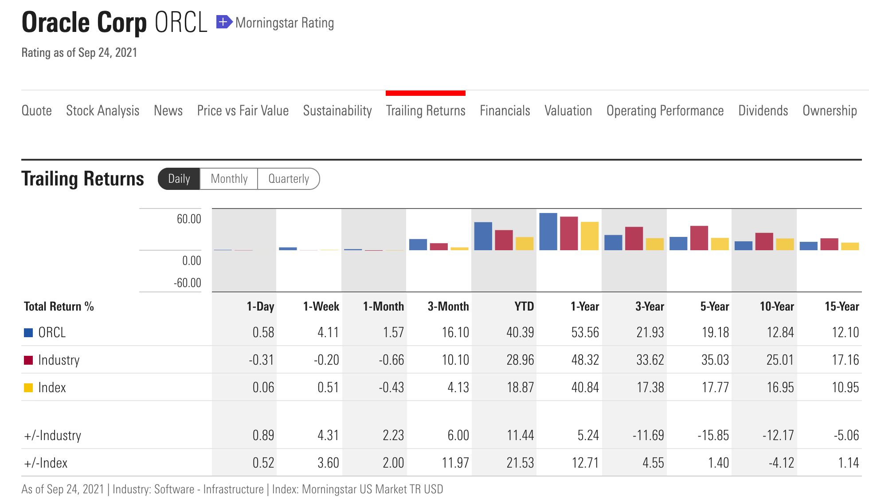This screenshot has width=869, height=504.
Task: Click the blue 1-Year ORCL chart bar
Action: pyautogui.click(x=548, y=232)
